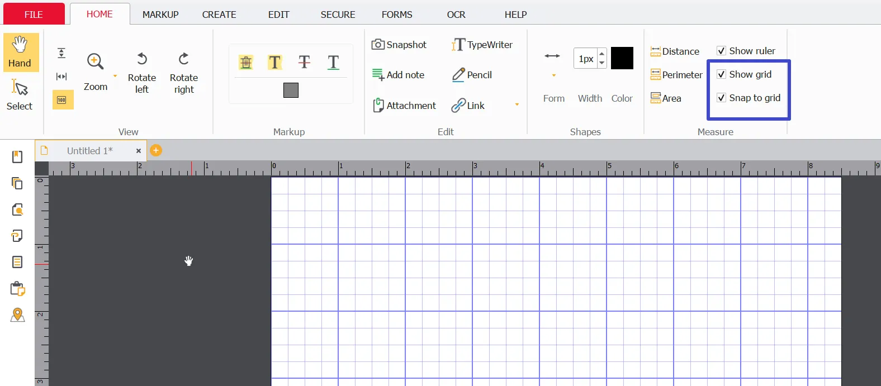The height and width of the screenshot is (386, 881).
Task: Take a Snapshot
Action: [x=399, y=45]
